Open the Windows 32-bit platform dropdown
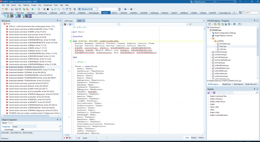 pos(96,9)
